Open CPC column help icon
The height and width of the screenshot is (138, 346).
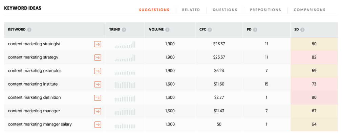pyautogui.click(x=210, y=30)
